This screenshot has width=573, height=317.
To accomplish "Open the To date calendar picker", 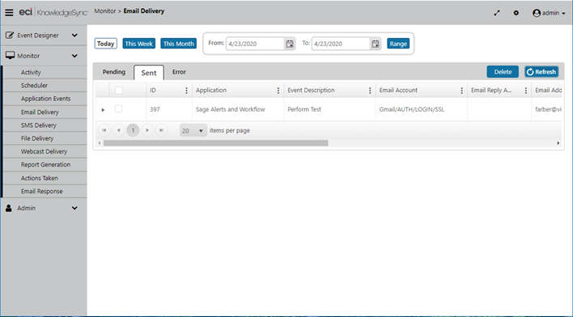I will pos(376,44).
